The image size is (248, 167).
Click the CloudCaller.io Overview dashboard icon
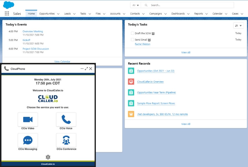pyautogui.click(x=131, y=81)
